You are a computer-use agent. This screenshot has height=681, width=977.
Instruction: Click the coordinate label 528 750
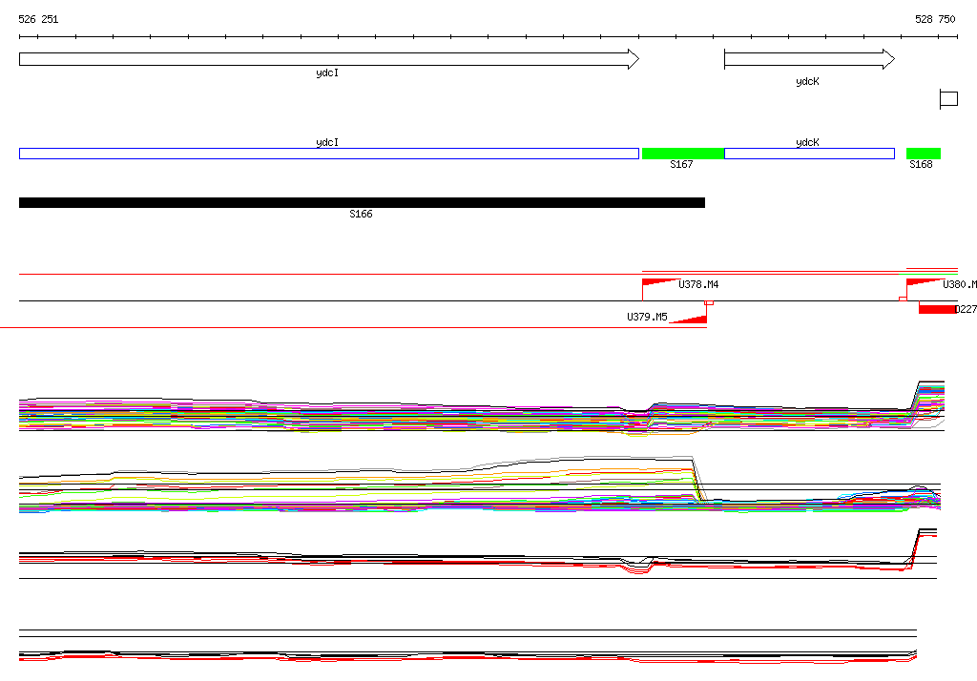coord(935,19)
